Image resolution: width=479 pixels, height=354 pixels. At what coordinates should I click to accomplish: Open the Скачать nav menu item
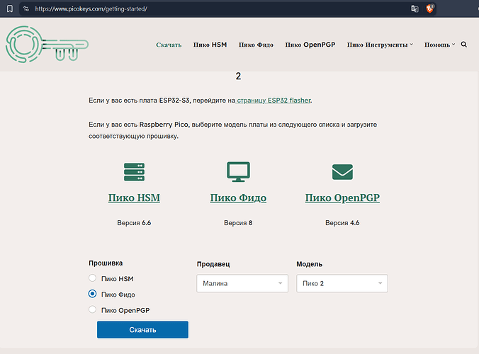pos(169,45)
